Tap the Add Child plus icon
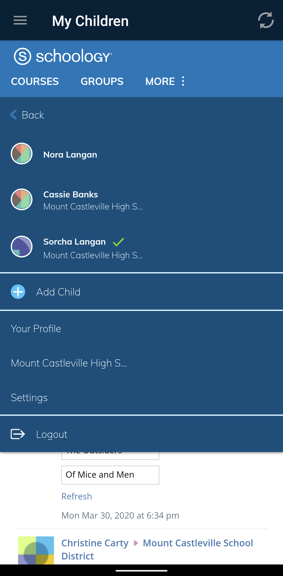283x576 pixels. click(x=18, y=292)
